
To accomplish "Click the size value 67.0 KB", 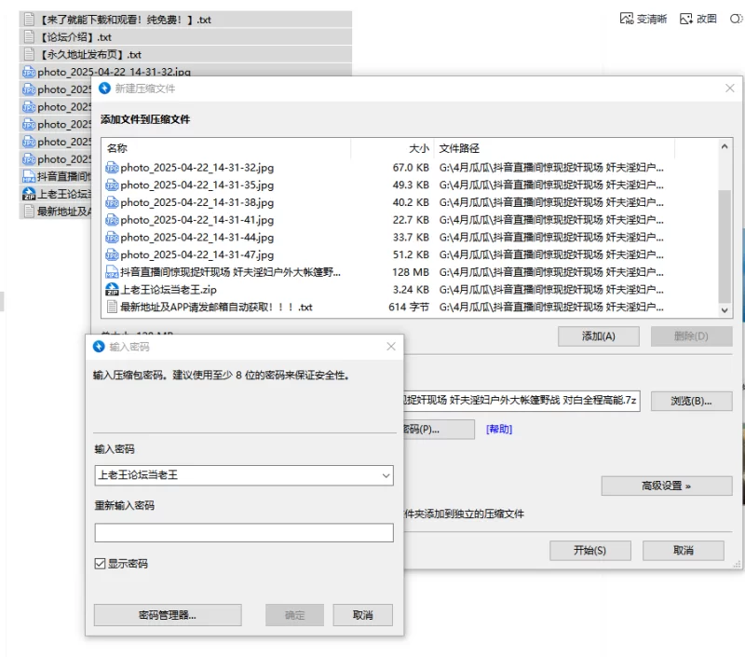I will click(x=411, y=168).
